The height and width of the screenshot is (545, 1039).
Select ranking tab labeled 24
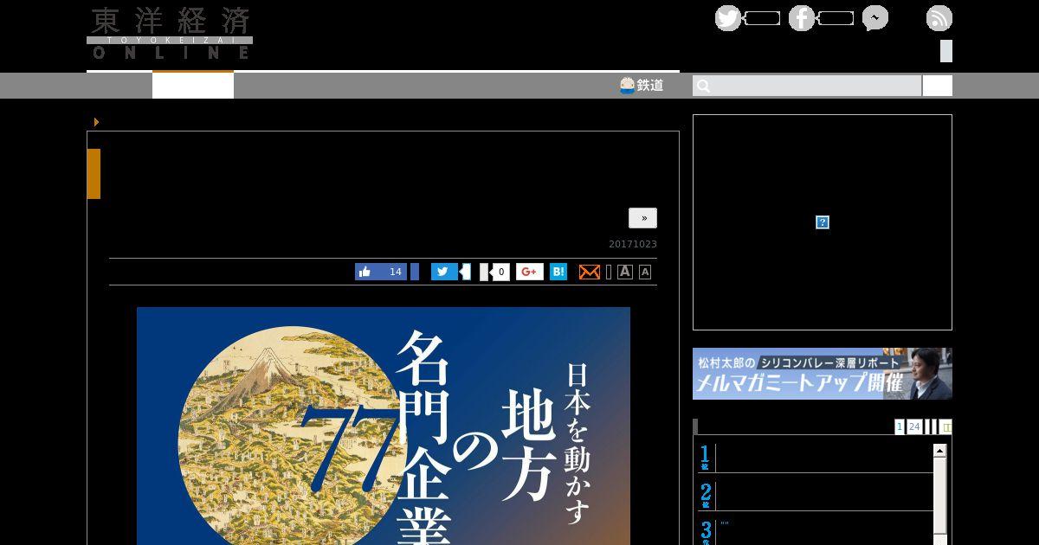click(914, 426)
